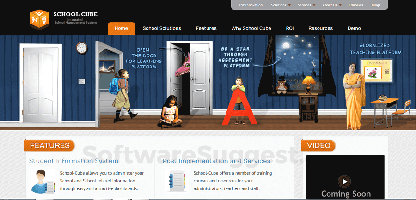Click 'Integrated School Management System' tagline
This screenshot has width=416, height=200.
tap(75, 21)
